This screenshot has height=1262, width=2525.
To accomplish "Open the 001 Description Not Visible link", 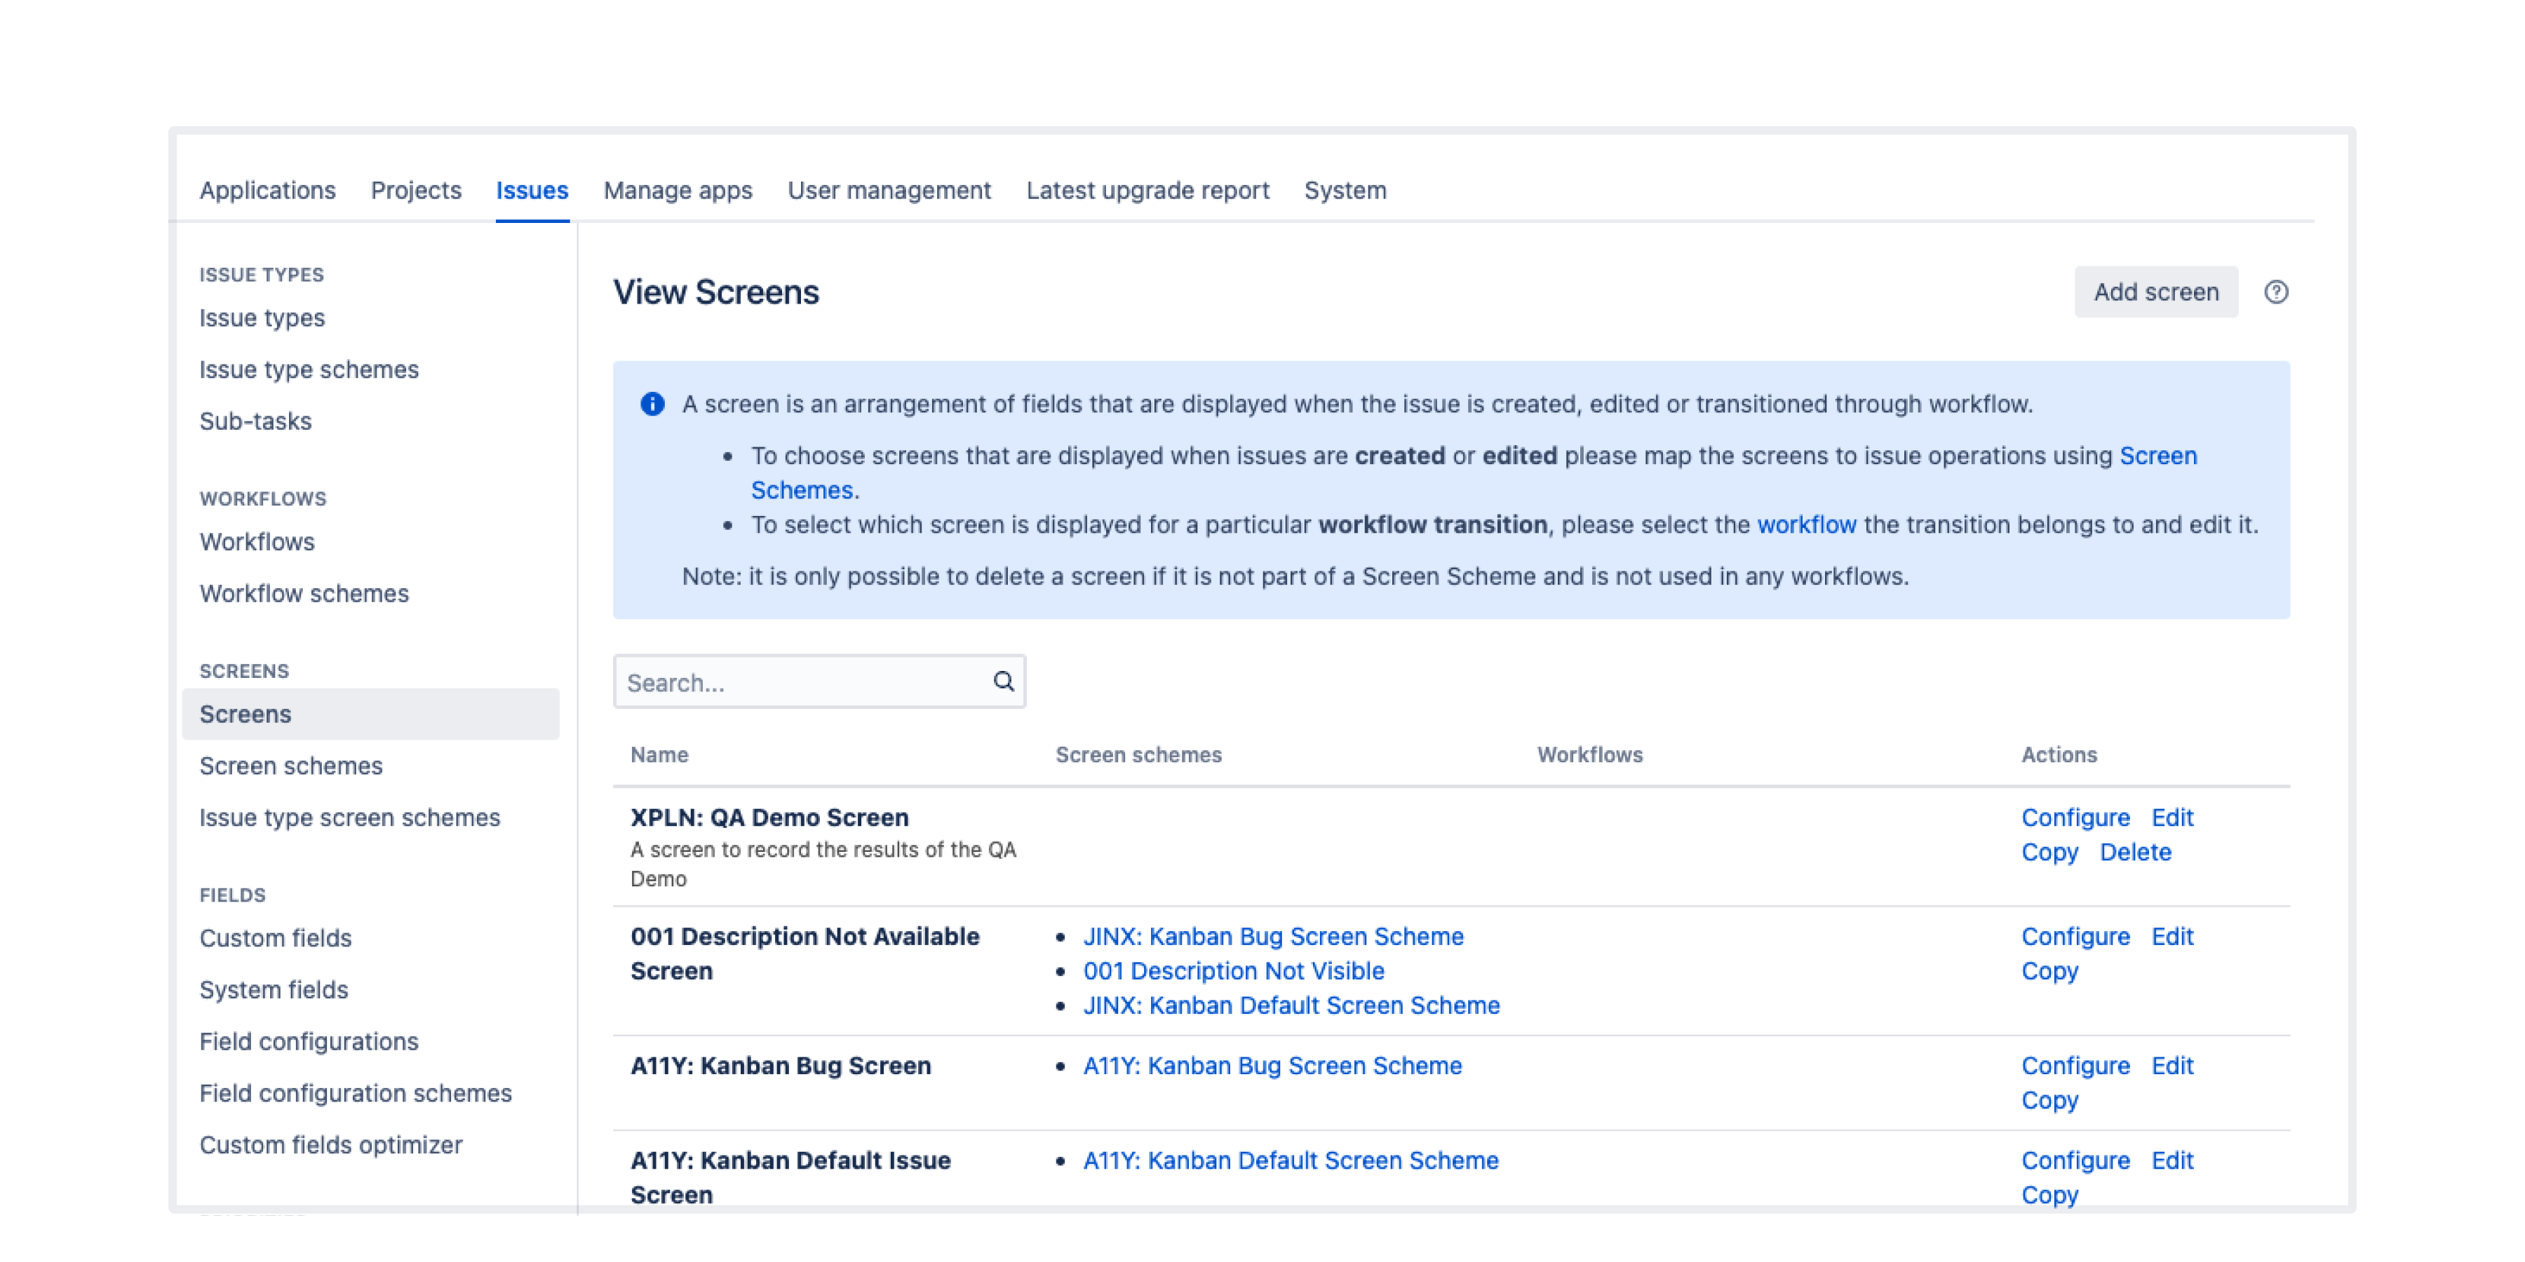I will coord(1233,971).
